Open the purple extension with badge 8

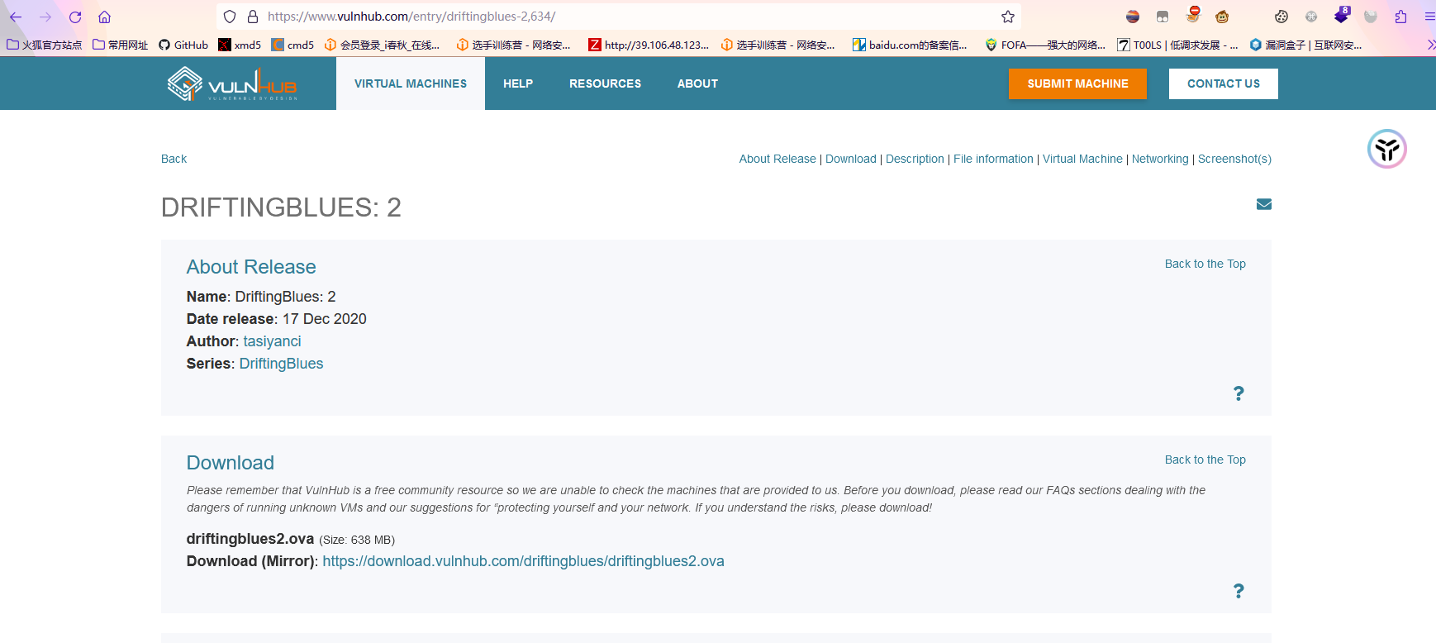point(1342,15)
